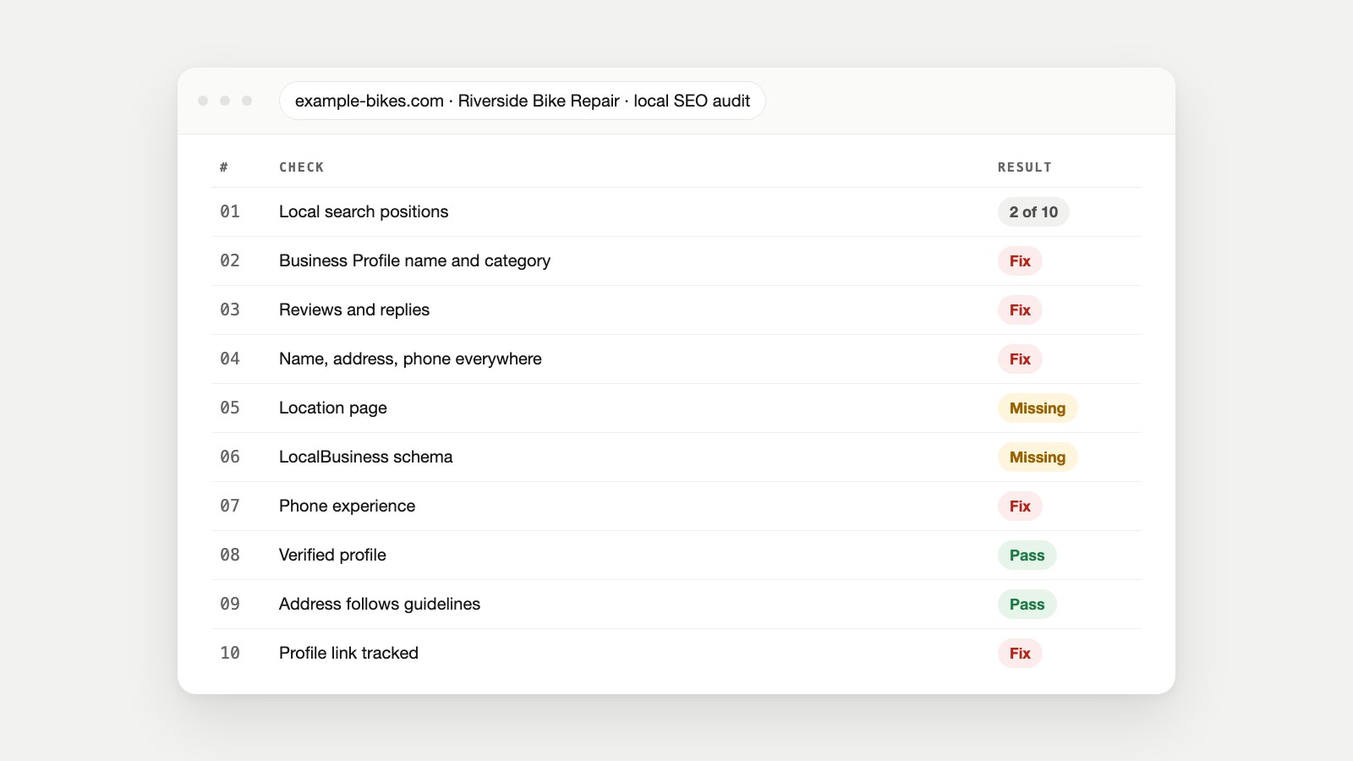Click row number 06
The image size is (1353, 761).
pos(230,457)
